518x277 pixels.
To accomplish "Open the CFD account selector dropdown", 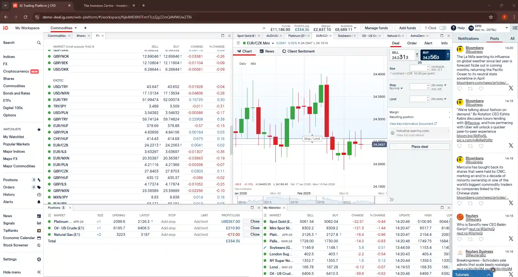I will click(506, 28).
